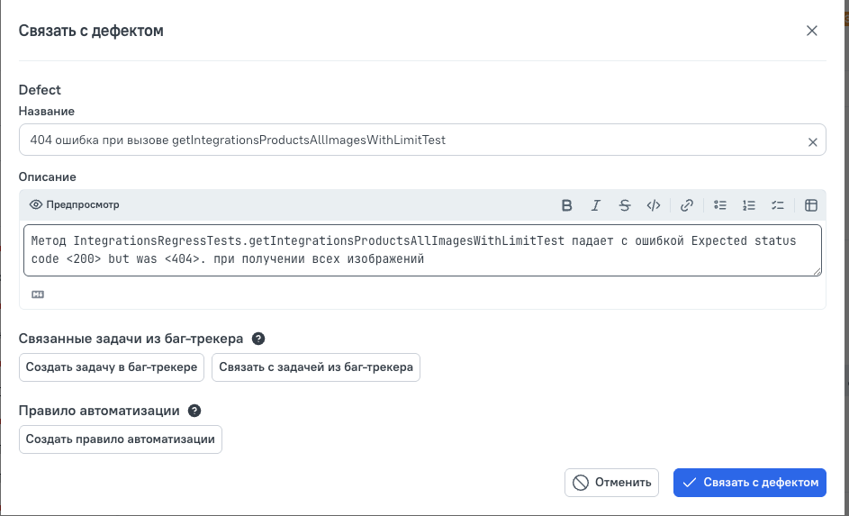Click Создать задачу в баг-трекере button
This screenshot has height=516, width=849.
tap(112, 367)
